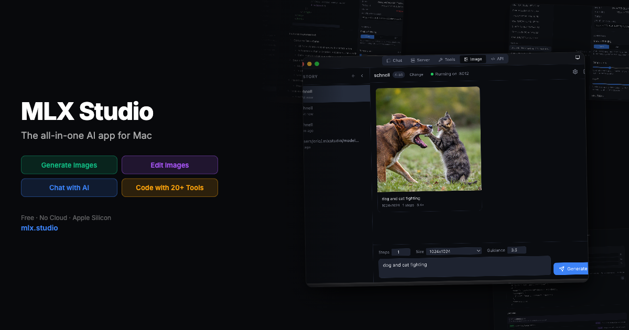Screen dimensions: 629x330
Task: Switch to the Server tab
Action: 420,60
